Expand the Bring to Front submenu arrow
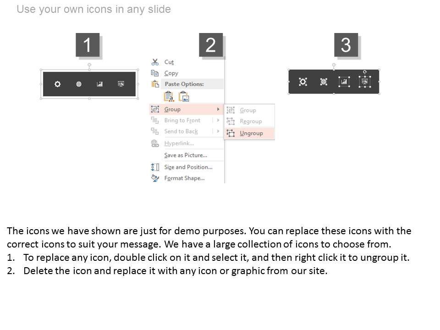Screen dimensions: 440x330 point(218,121)
